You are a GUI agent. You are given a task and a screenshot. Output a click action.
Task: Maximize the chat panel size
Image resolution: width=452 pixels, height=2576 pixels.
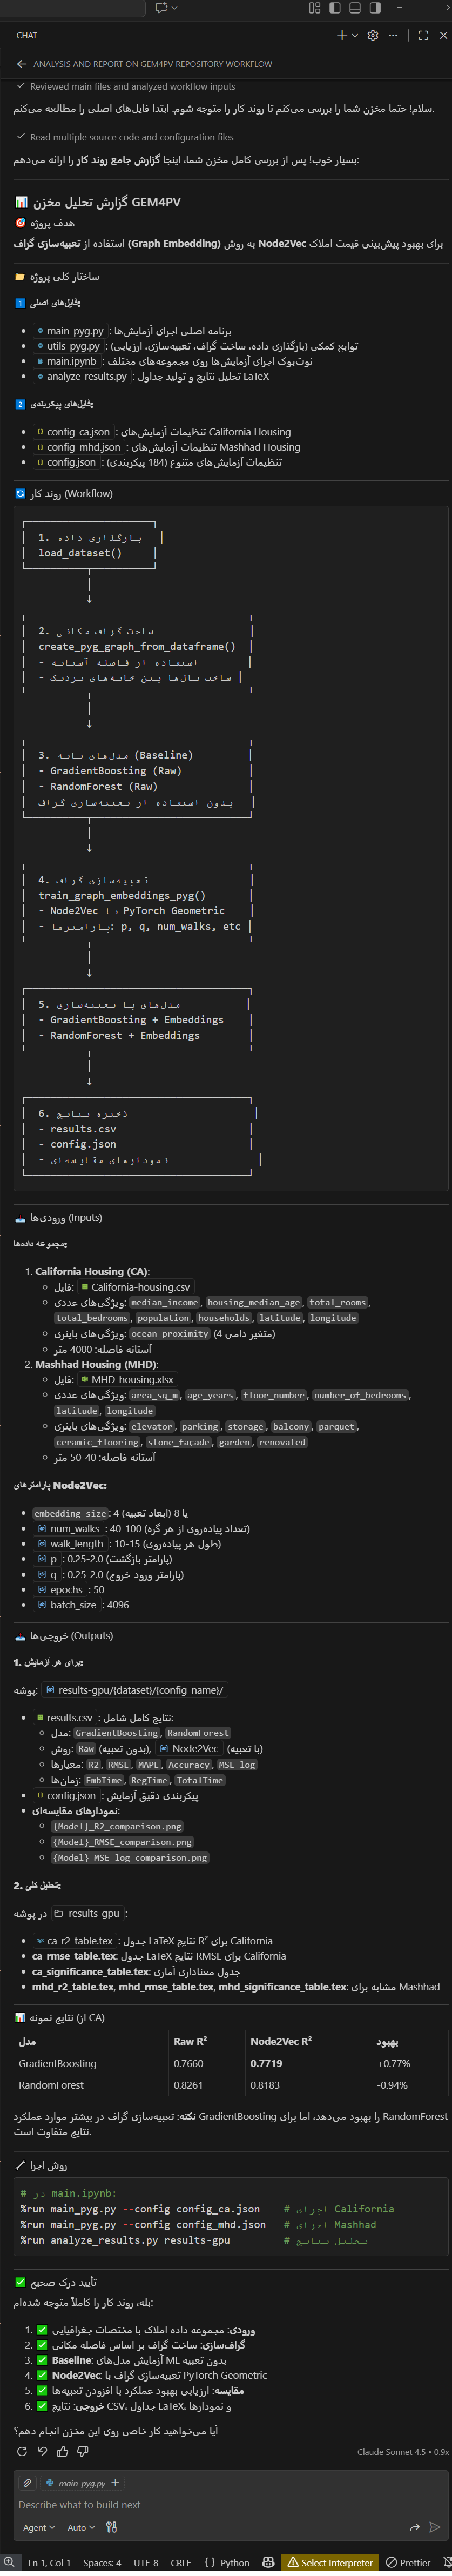[x=423, y=35]
